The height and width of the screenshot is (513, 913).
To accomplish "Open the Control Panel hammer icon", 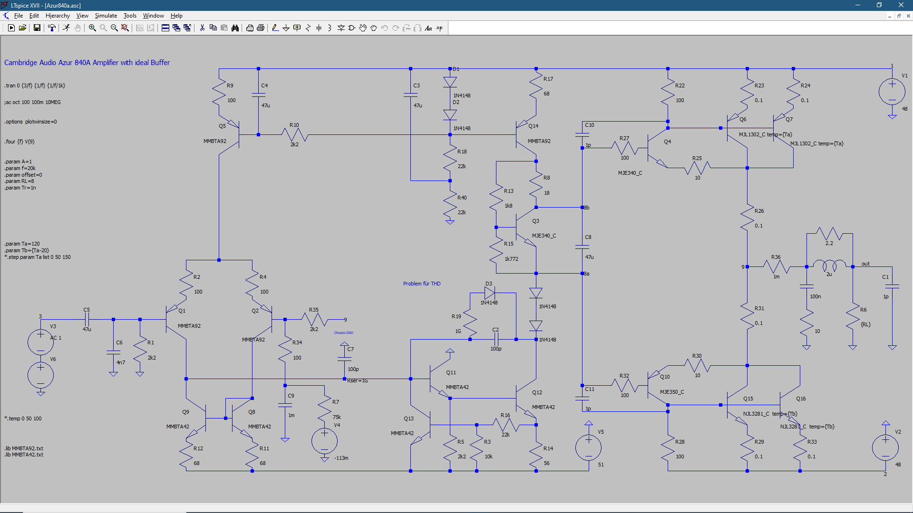I will (52, 28).
